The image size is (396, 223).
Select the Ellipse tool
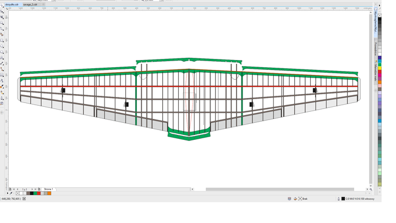(2, 46)
